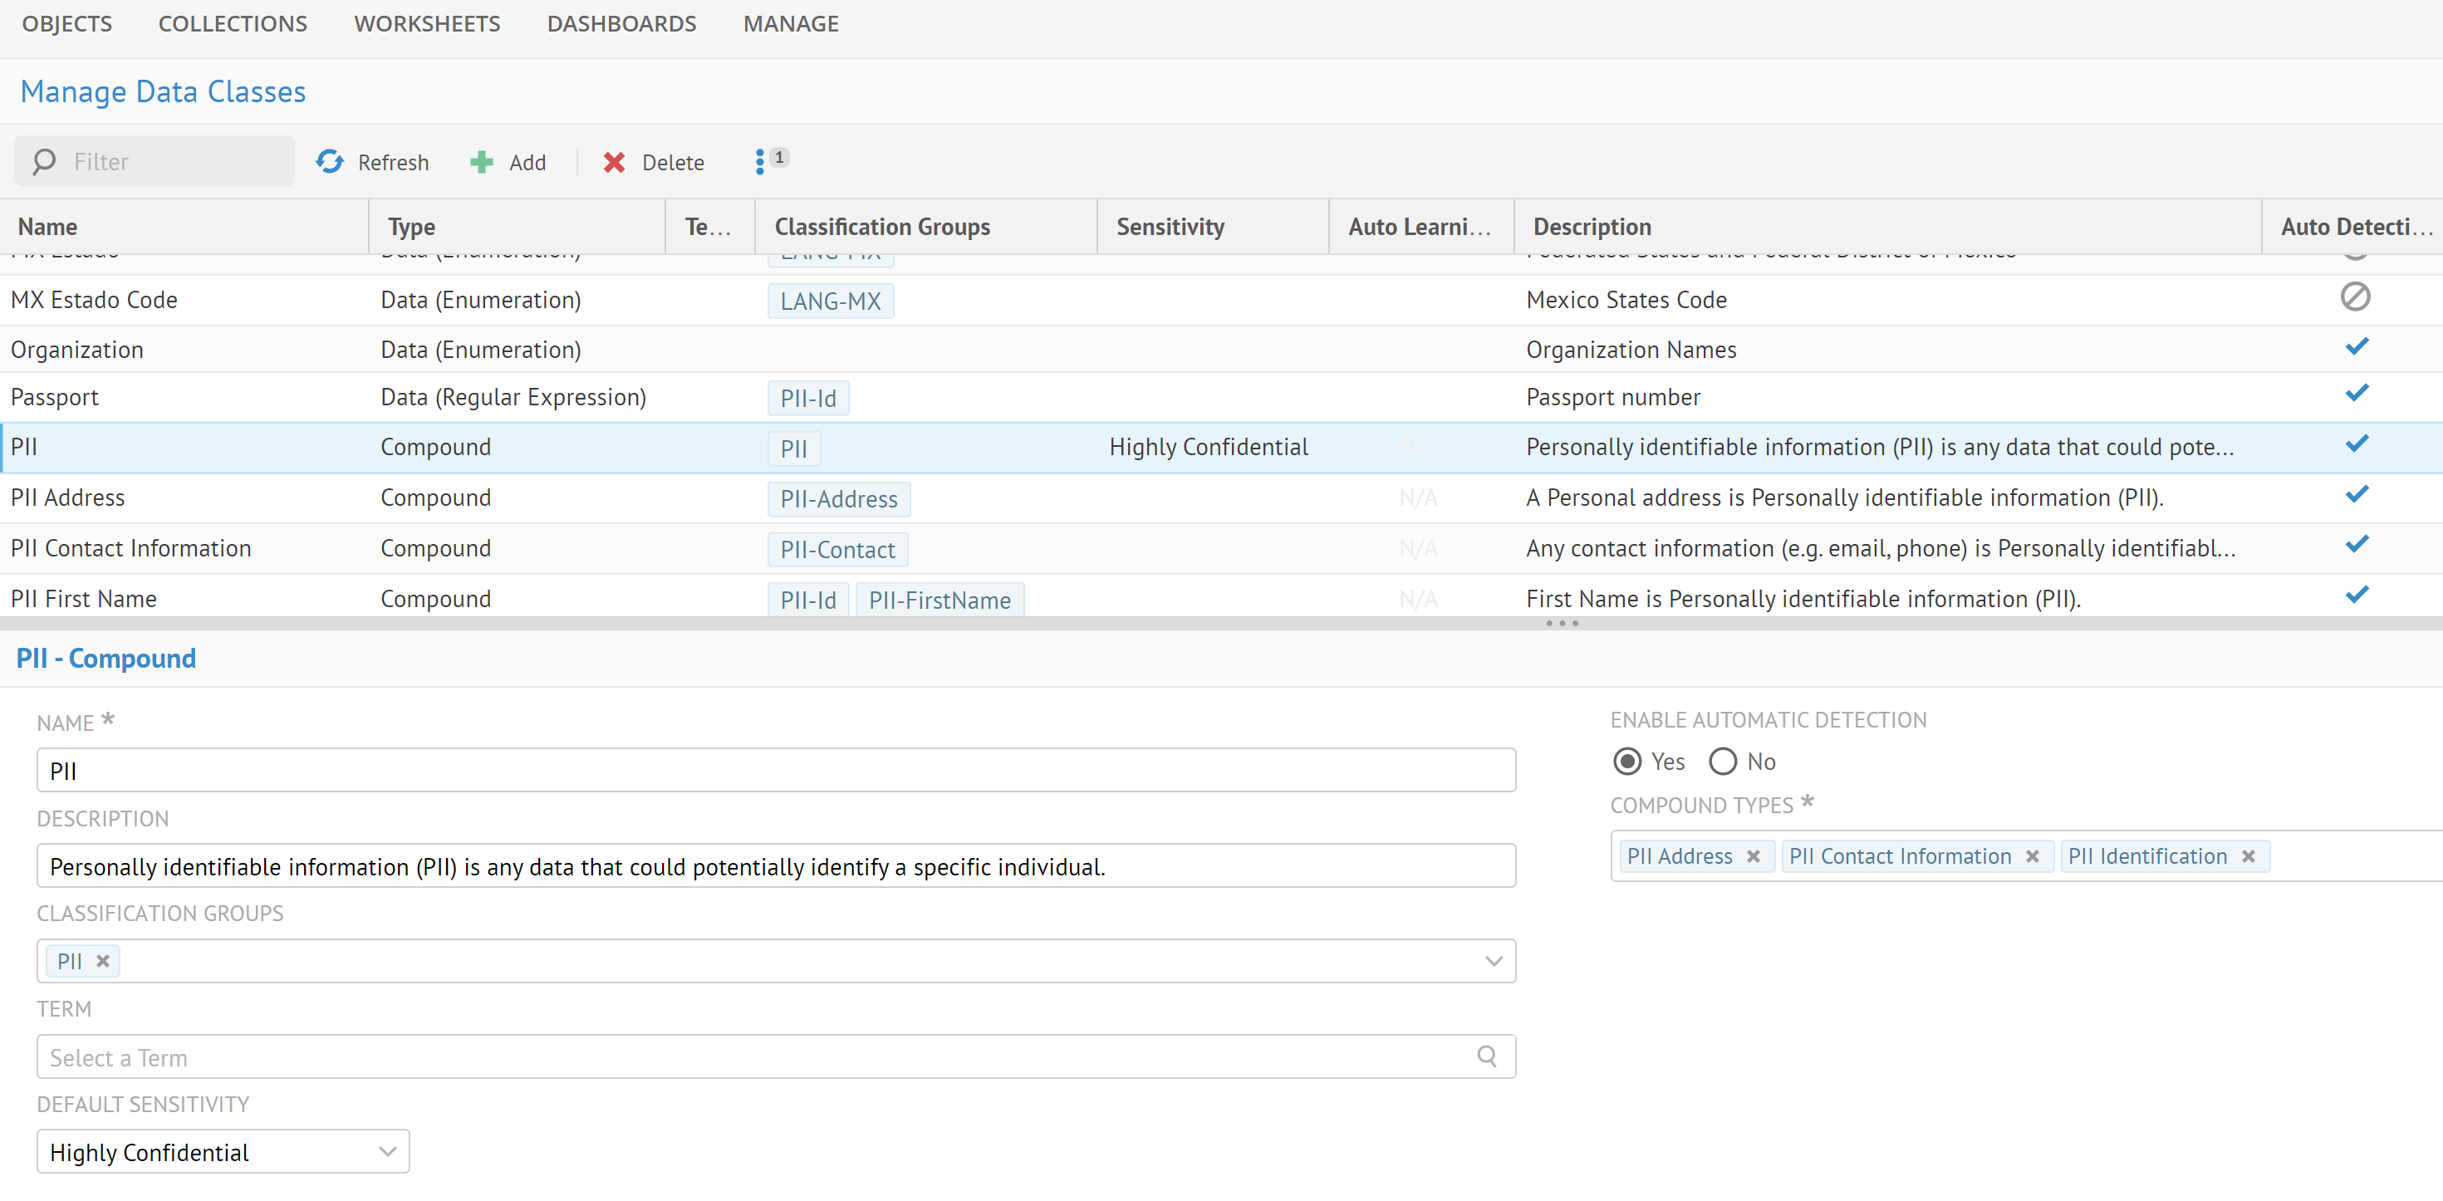The image size is (2443, 1201).
Task: Open the Default Sensitivity dropdown
Action: pyautogui.click(x=223, y=1152)
